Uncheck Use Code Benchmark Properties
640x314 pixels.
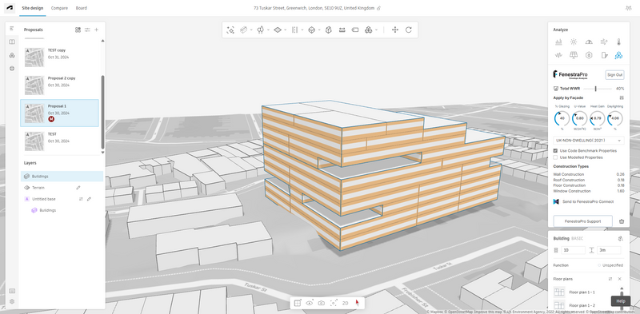(x=555, y=151)
